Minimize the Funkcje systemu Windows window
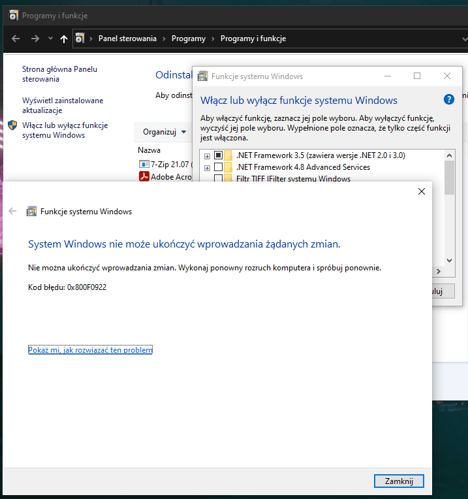The width and height of the screenshot is (468, 499). [x=388, y=76]
